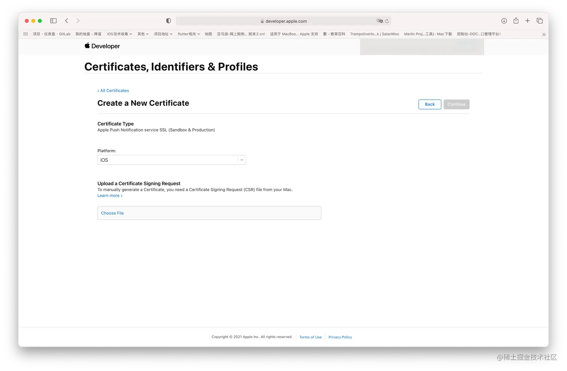Expand the 项目地址 bookmark folder

[163, 34]
